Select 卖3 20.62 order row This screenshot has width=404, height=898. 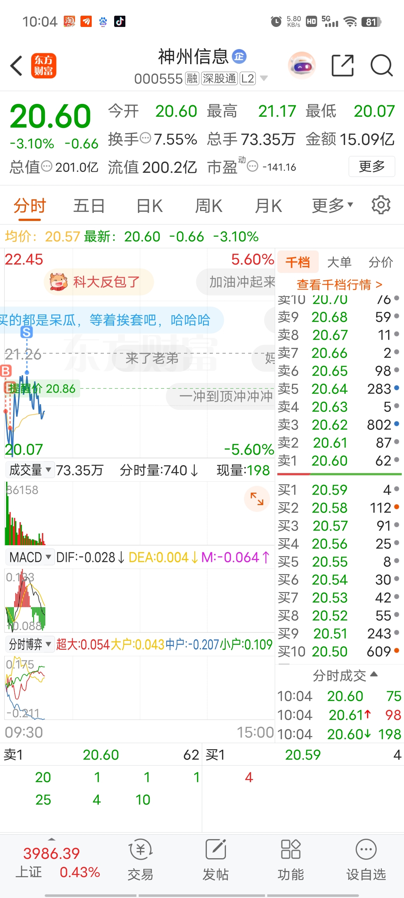[x=339, y=425]
